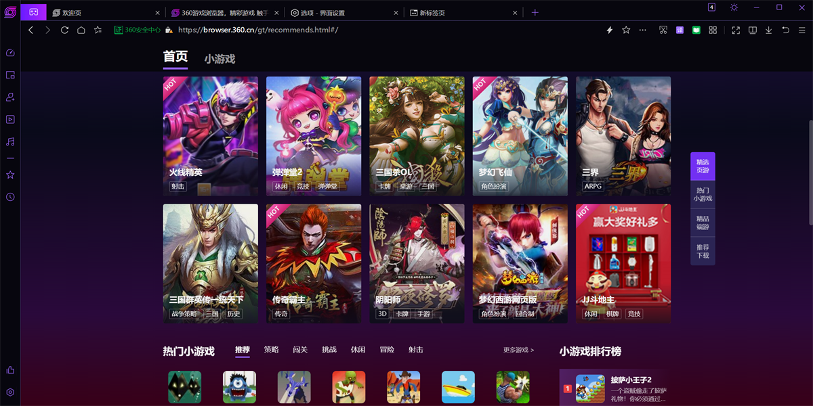
Task: Click the download arrow icon in toolbar
Action: pyautogui.click(x=769, y=30)
